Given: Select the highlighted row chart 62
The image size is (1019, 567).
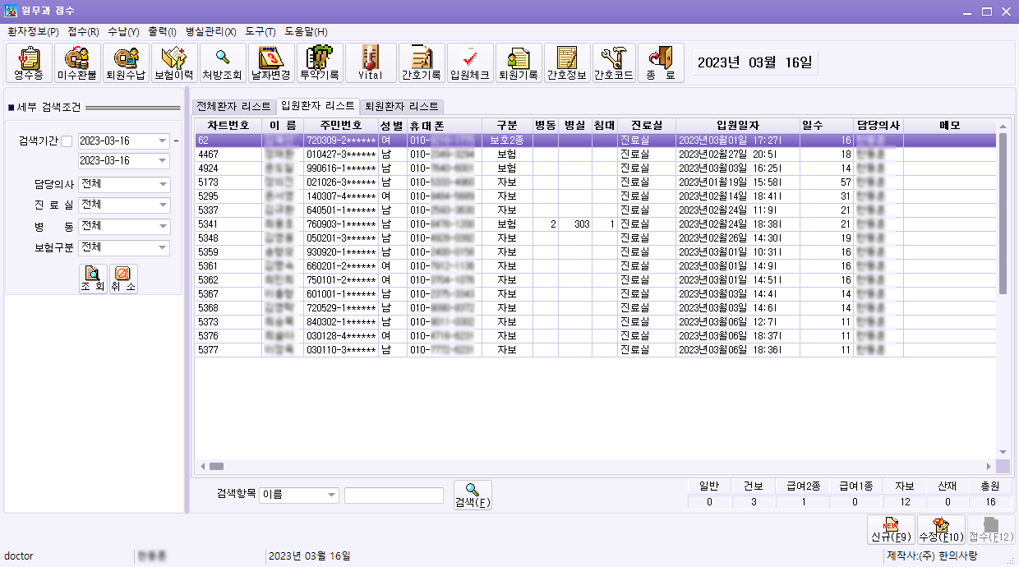Looking at the screenshot, I should pos(596,141).
